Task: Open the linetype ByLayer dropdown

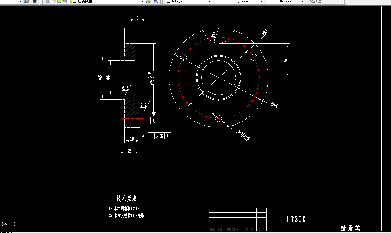Action: [261, 2]
